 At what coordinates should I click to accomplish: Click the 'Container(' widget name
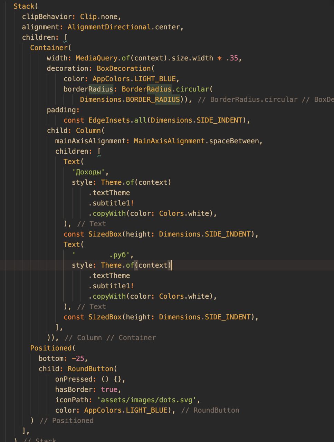[x=51, y=48]
